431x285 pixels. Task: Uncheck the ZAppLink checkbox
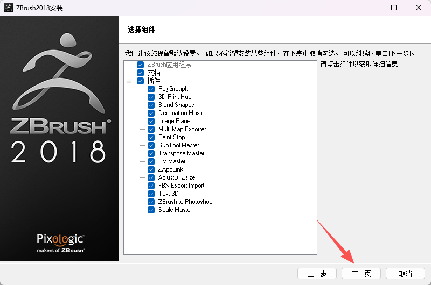point(151,169)
